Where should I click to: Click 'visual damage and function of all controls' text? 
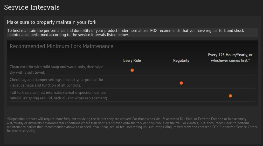[x=45, y=85]
